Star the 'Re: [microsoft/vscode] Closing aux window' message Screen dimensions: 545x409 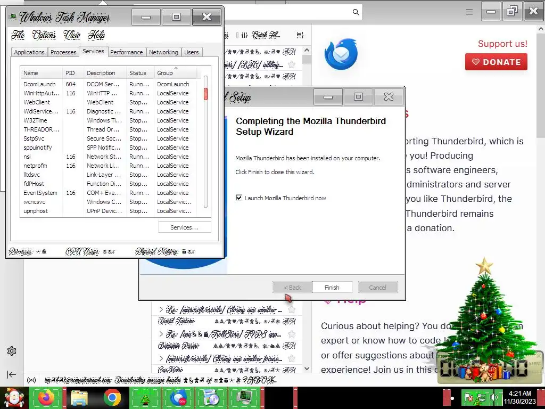click(x=292, y=309)
